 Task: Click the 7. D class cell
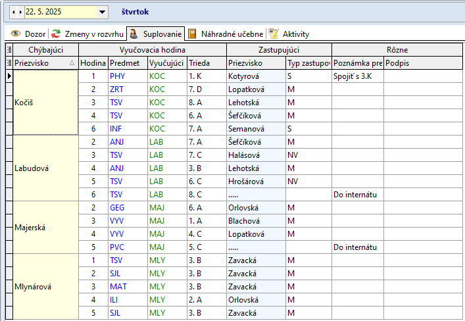tap(207, 89)
